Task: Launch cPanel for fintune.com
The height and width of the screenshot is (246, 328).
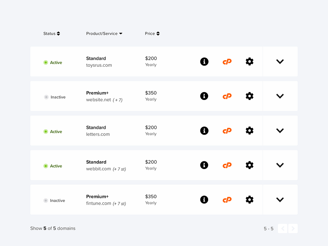Action: (227, 200)
